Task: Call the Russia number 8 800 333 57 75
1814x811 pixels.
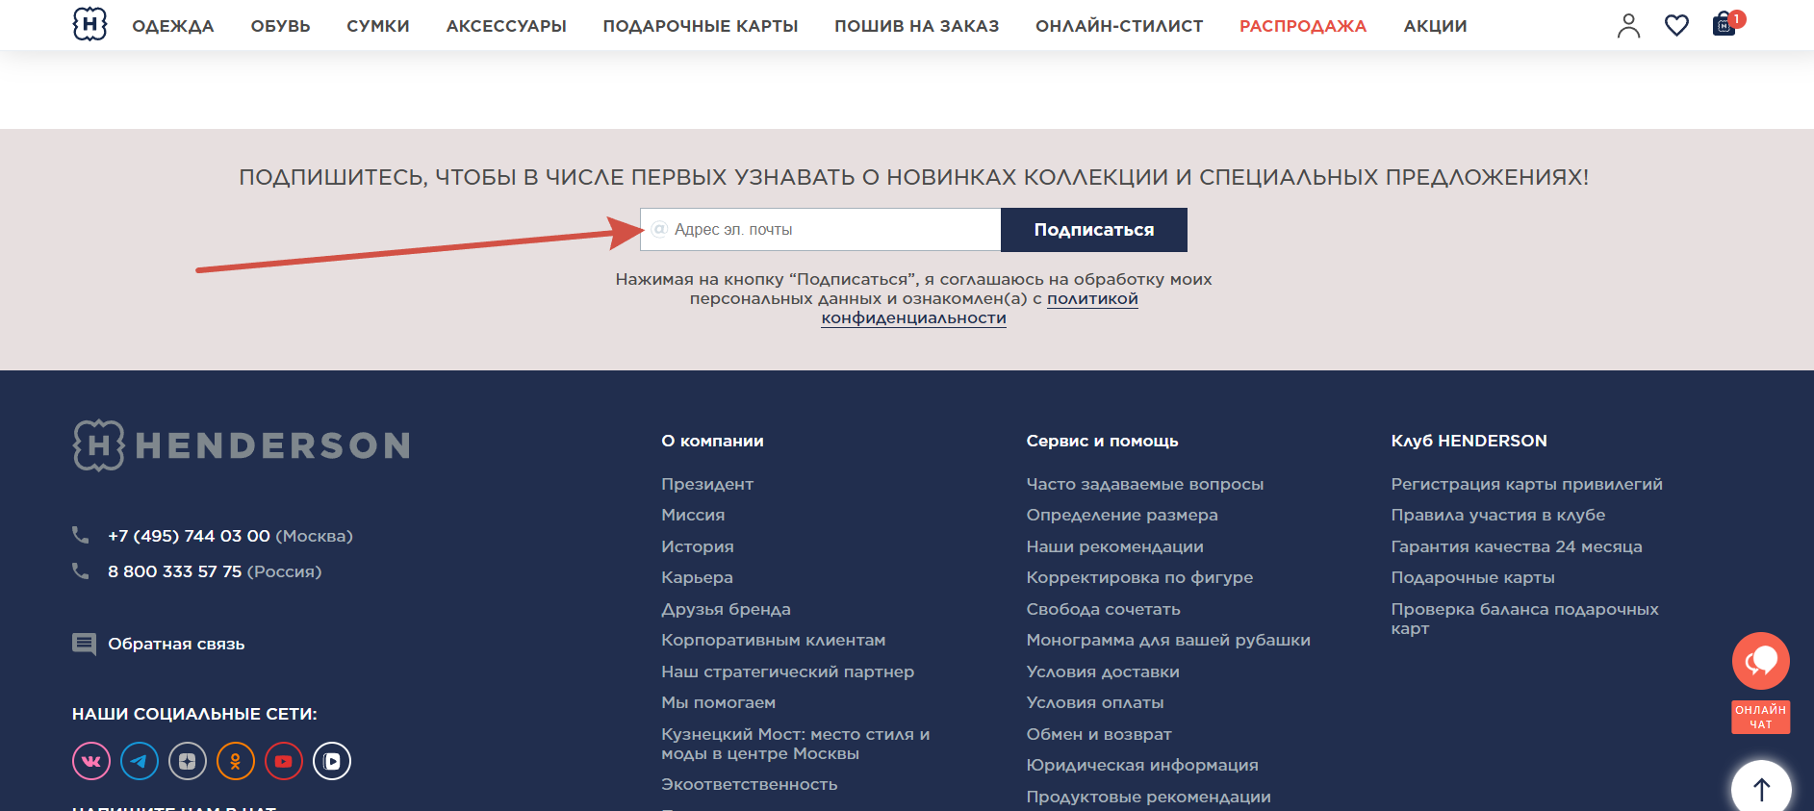Action: click(x=174, y=571)
